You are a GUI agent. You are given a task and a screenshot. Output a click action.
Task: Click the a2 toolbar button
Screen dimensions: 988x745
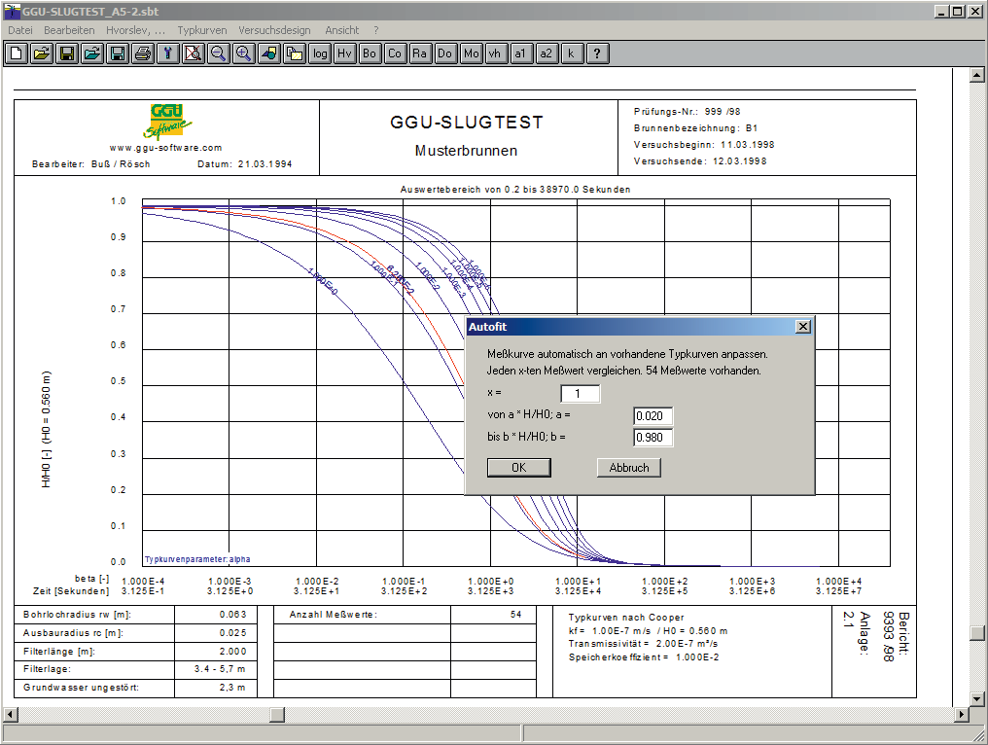(x=547, y=53)
